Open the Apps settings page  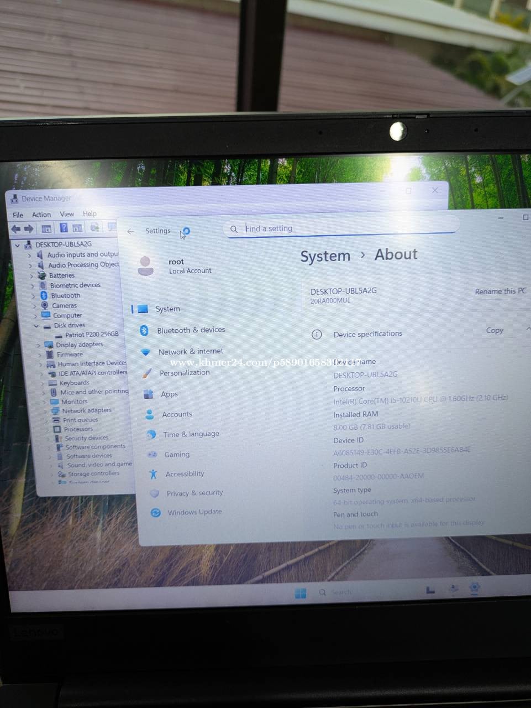(x=161, y=394)
